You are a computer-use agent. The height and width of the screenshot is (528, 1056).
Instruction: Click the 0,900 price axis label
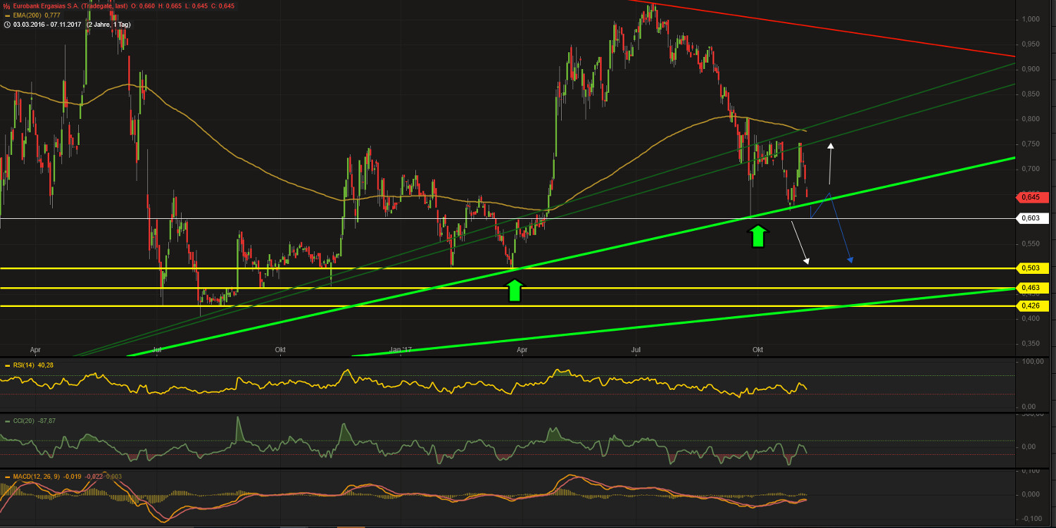1030,69
